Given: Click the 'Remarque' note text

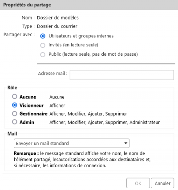Looking at the screenshot, I should 82,159.
